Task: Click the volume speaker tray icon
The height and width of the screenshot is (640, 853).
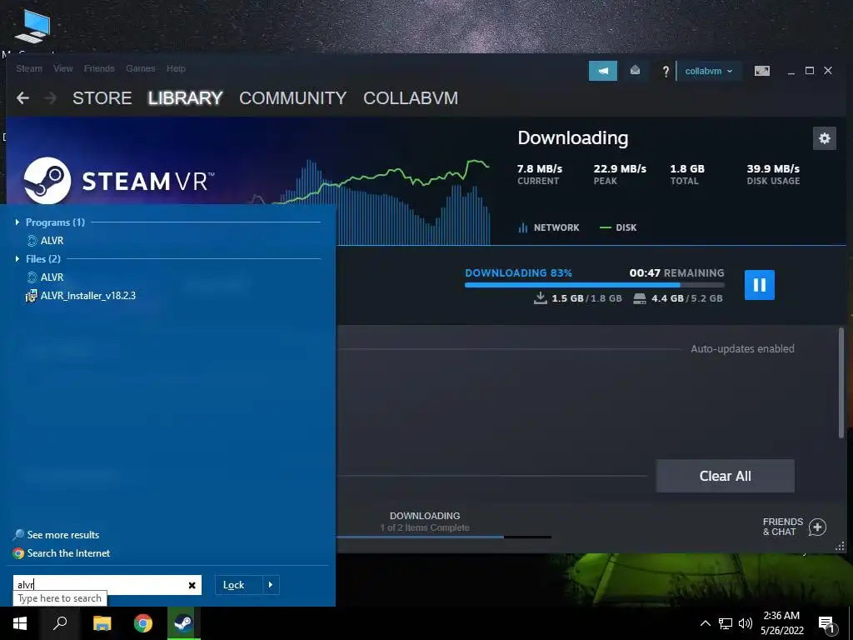Action: click(746, 623)
